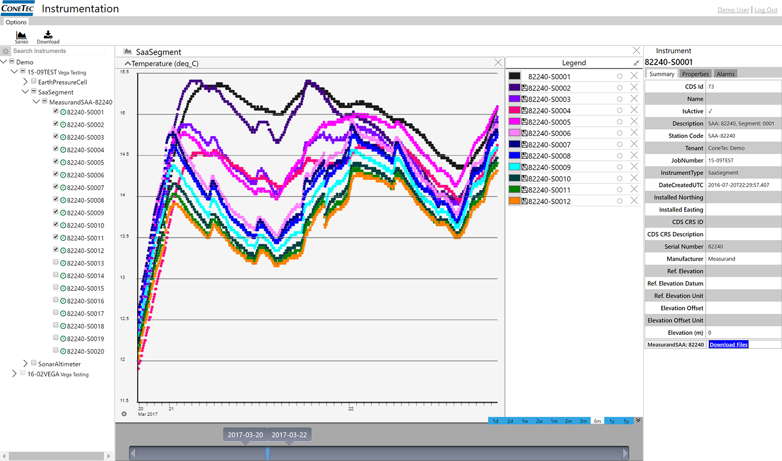Switch to the Properties tab

click(695, 74)
